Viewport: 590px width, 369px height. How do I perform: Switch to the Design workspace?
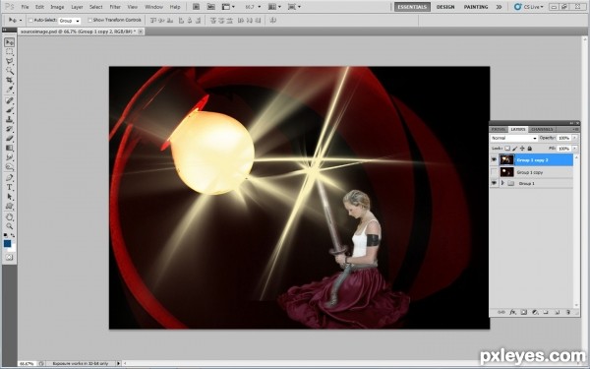445,7
